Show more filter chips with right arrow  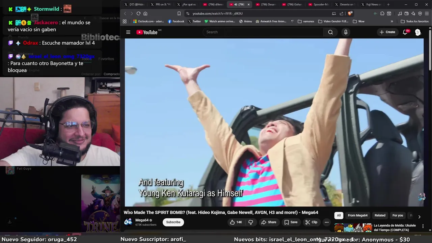click(x=419, y=217)
